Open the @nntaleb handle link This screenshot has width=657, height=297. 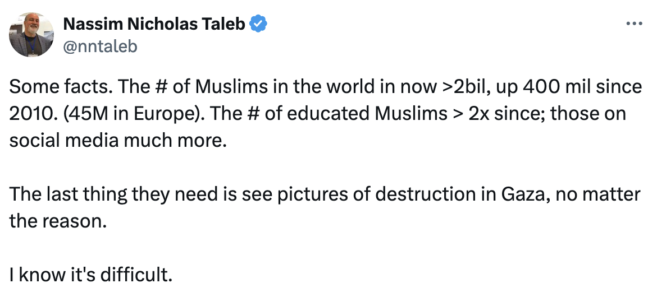coord(100,45)
